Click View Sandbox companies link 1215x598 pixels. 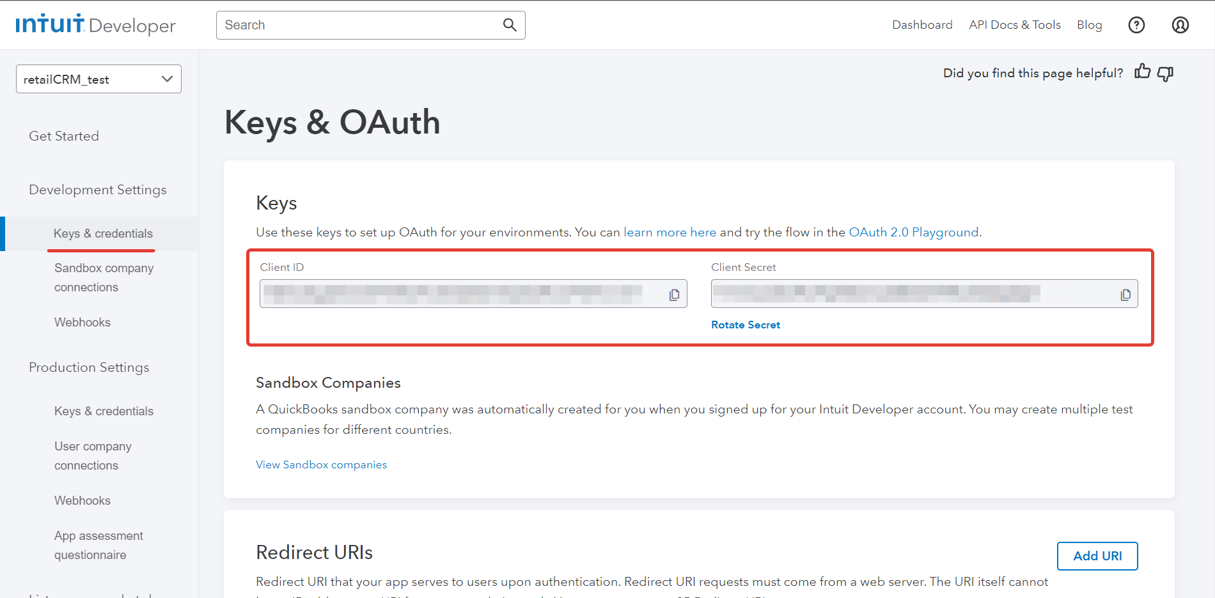point(321,464)
